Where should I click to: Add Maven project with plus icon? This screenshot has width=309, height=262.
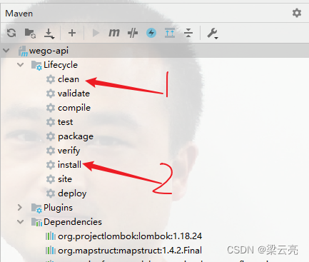click(72, 33)
